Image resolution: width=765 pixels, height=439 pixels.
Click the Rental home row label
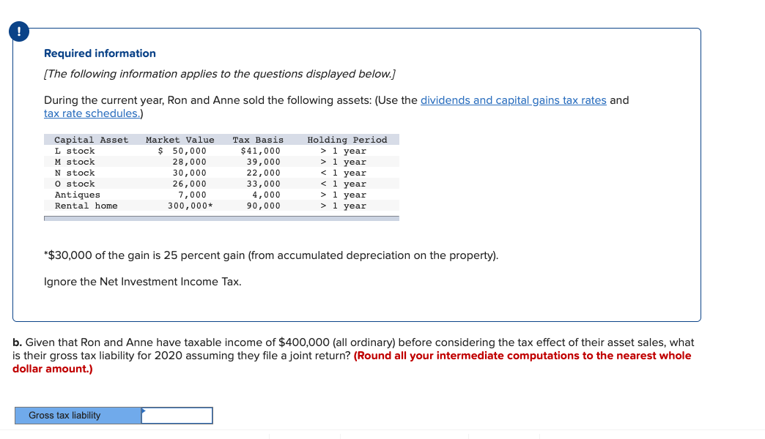[86, 206]
